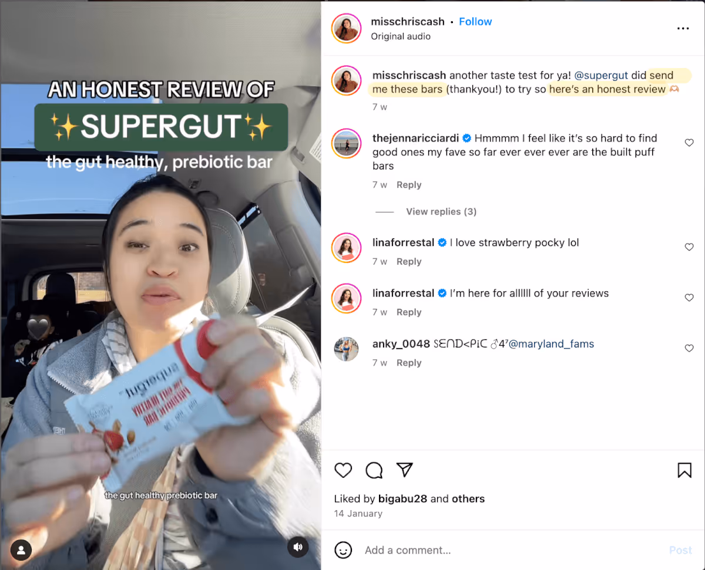Open the comment bubble icon
Viewport: 705px width, 570px height.
click(374, 470)
